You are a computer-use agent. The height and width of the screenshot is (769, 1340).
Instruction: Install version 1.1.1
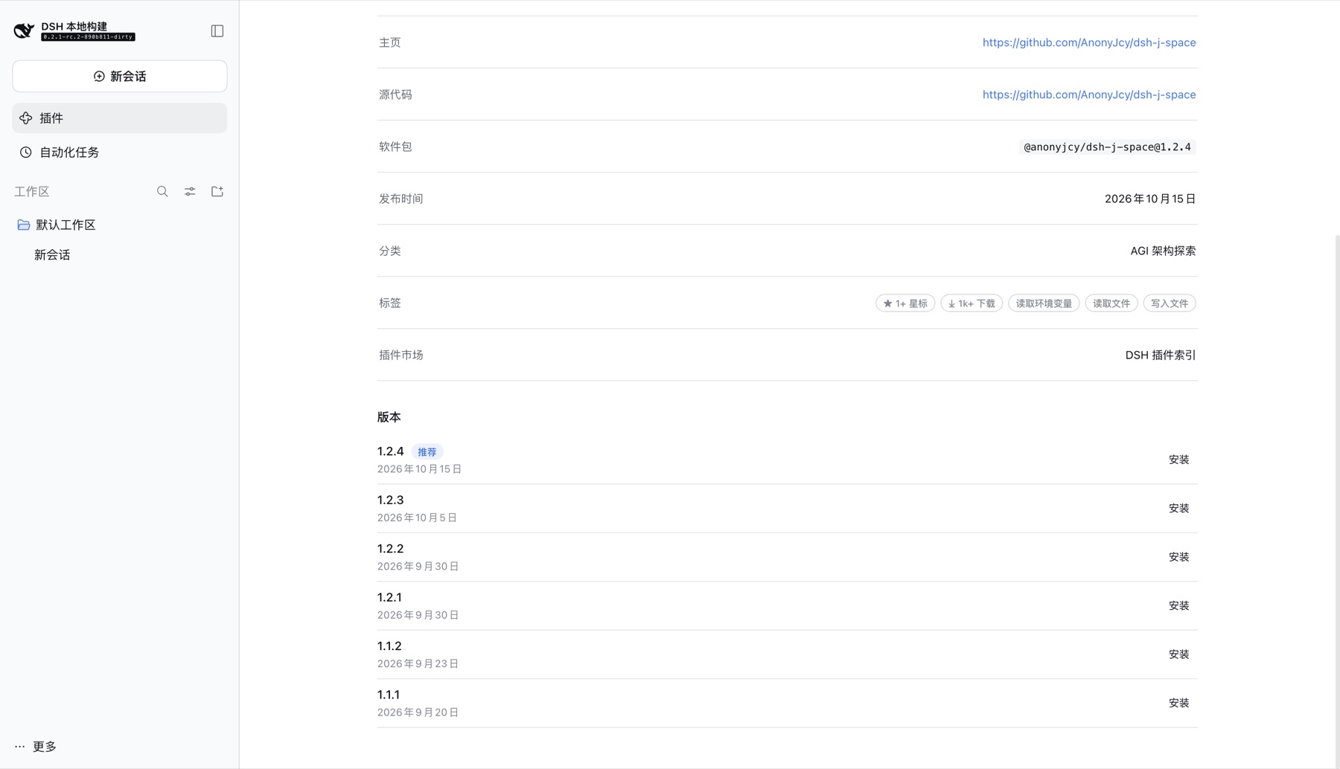(x=1178, y=704)
